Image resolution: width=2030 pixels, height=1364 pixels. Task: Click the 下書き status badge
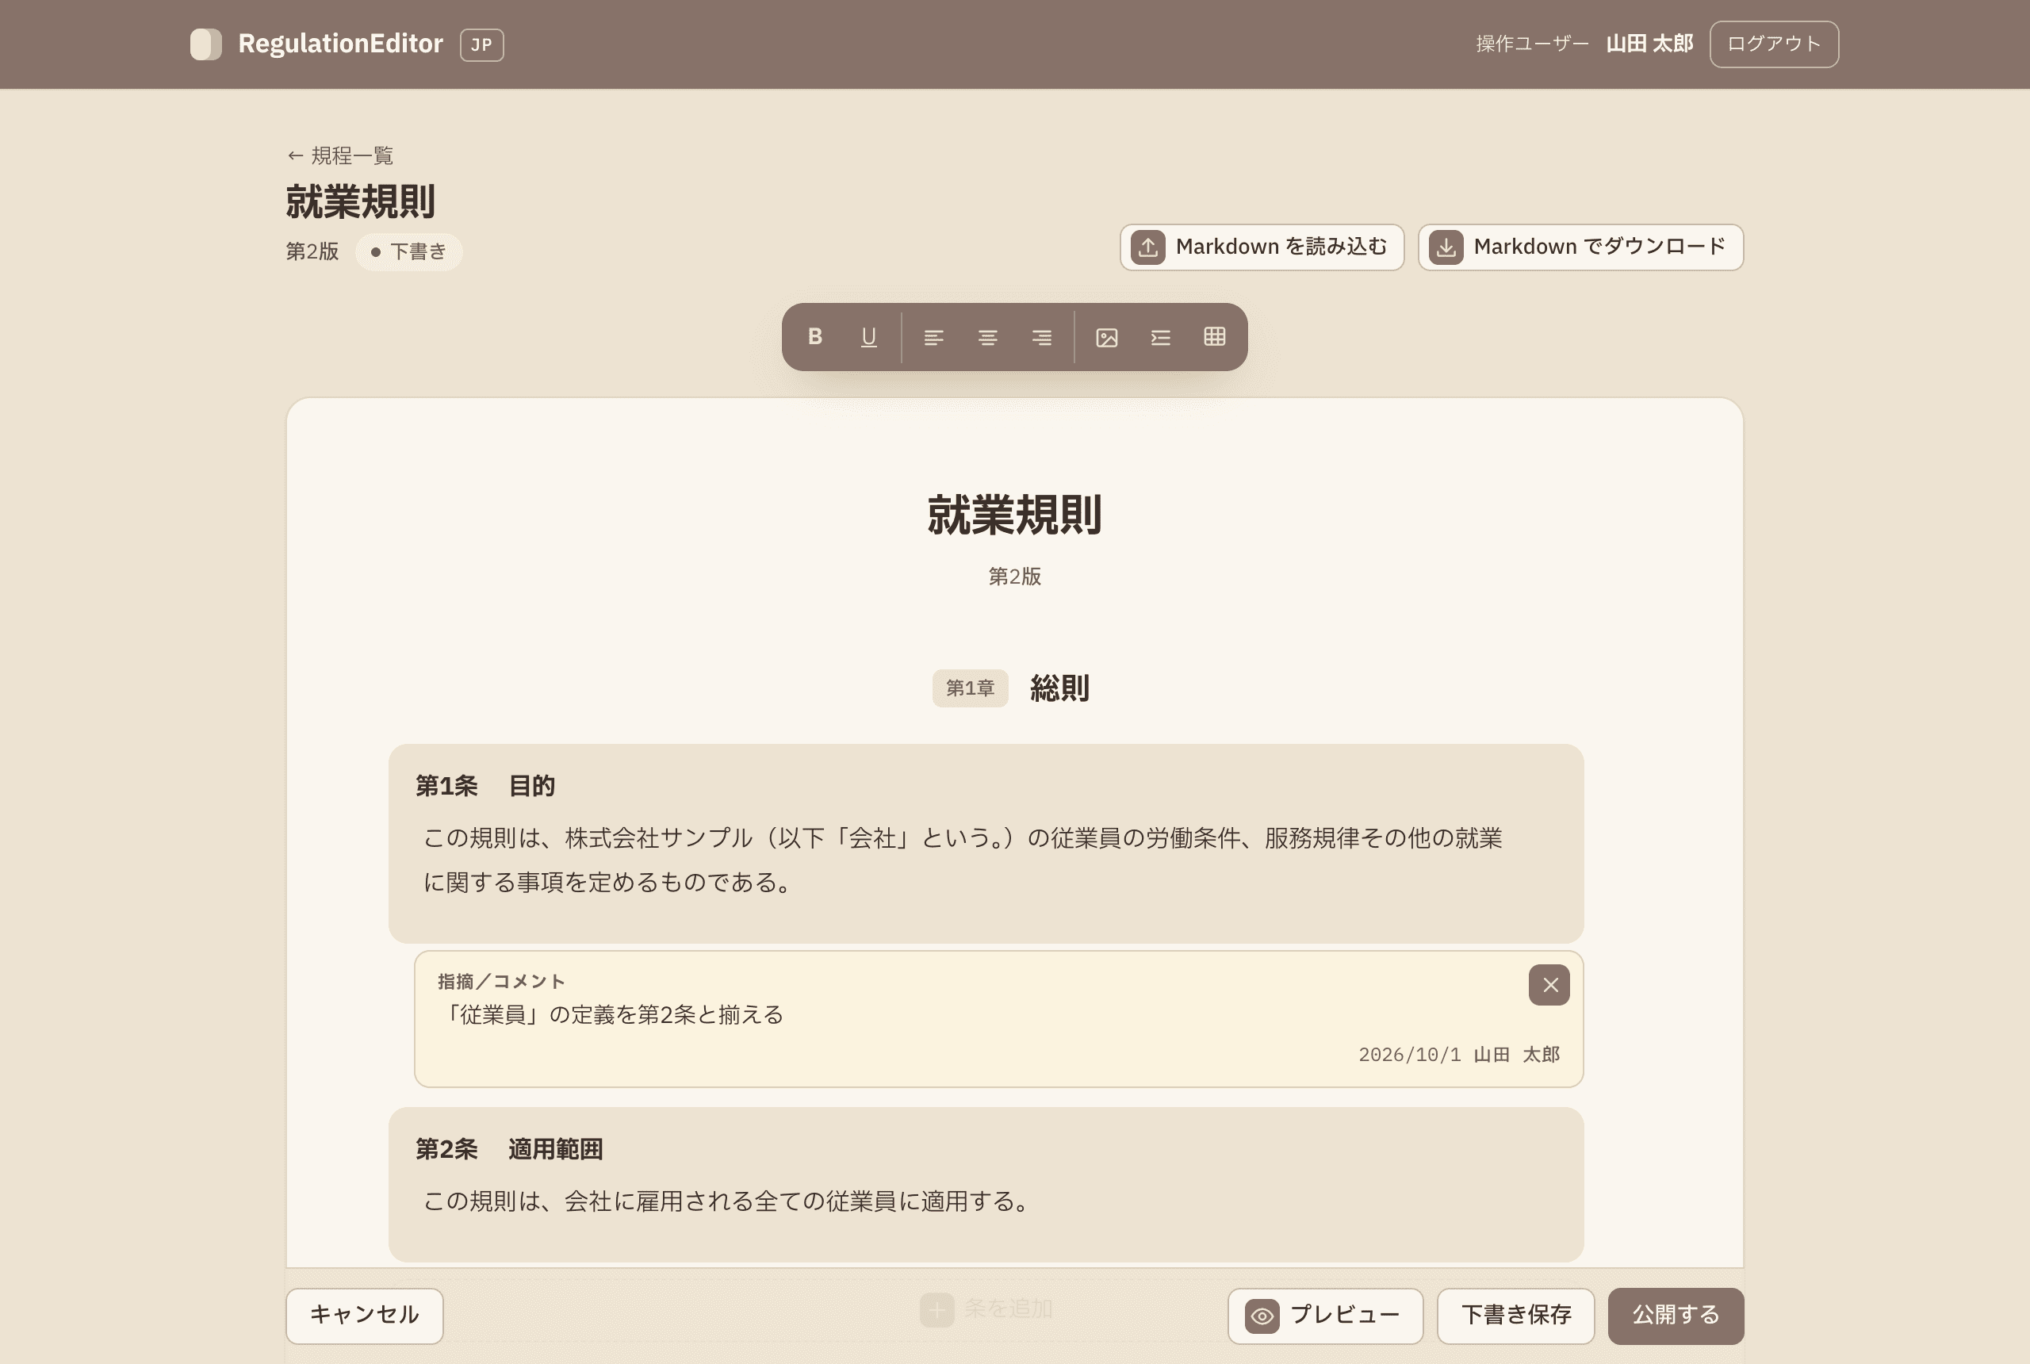pos(409,251)
